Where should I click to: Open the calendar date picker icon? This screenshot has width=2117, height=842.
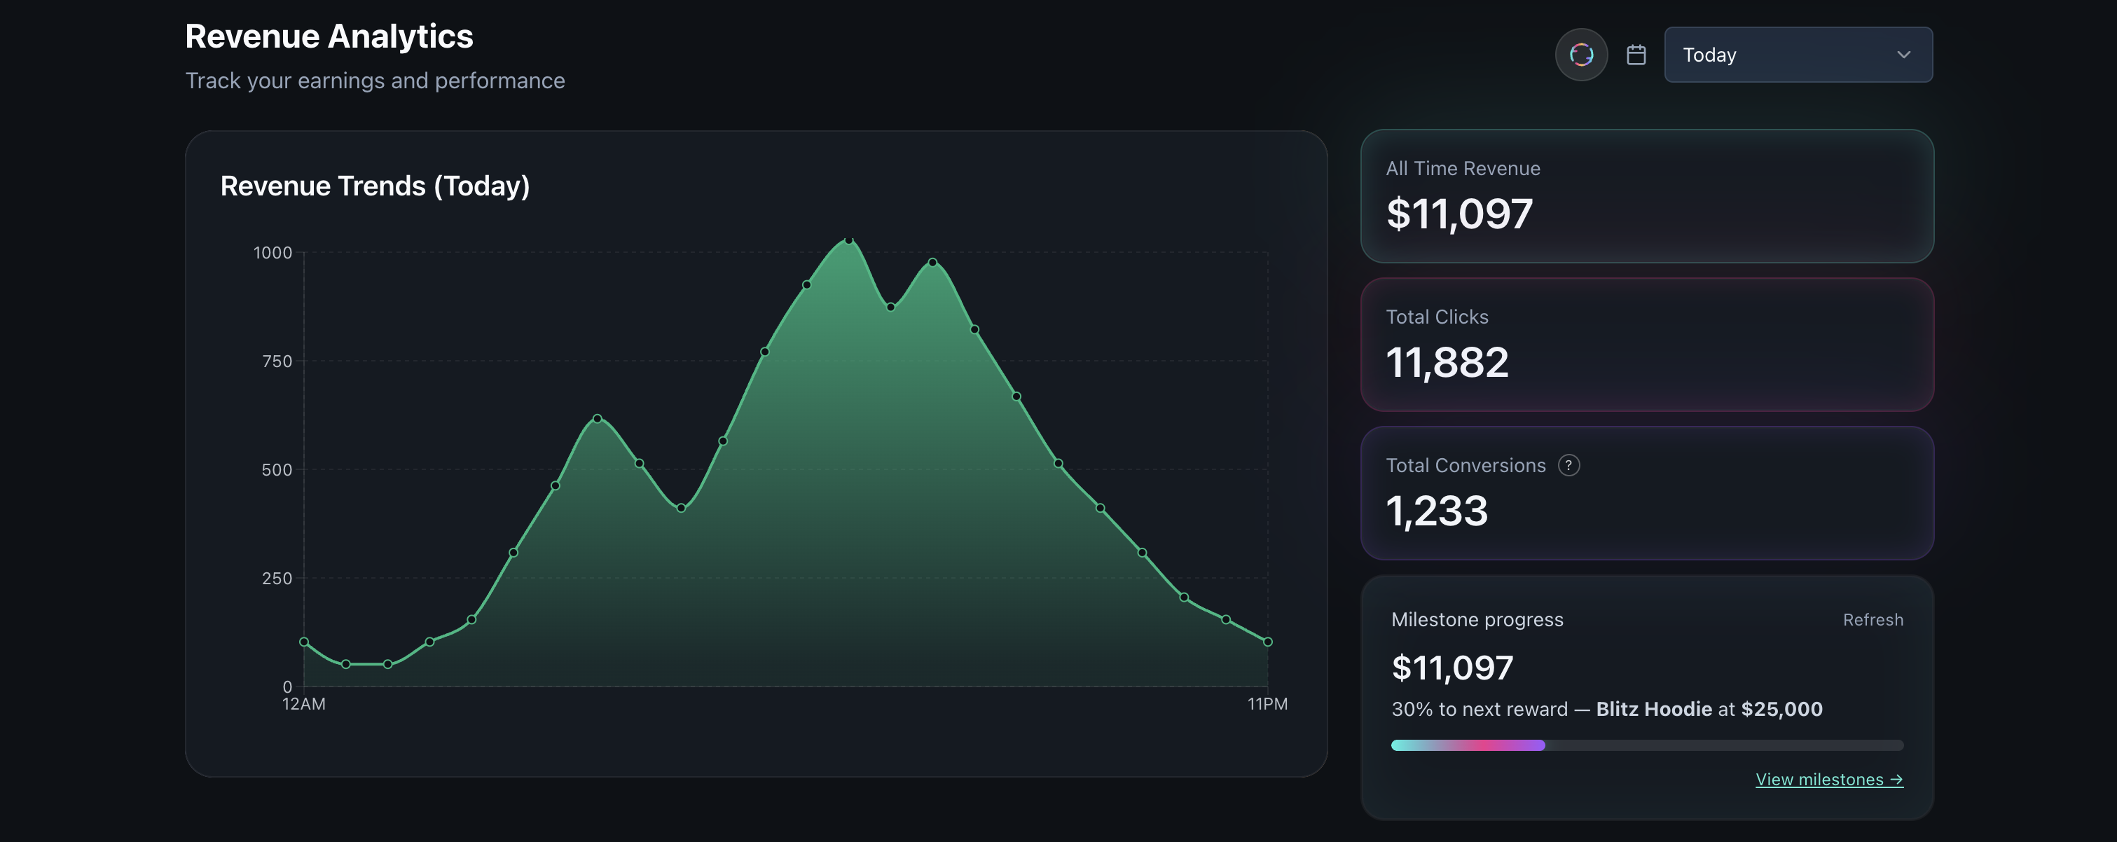[x=1636, y=54]
